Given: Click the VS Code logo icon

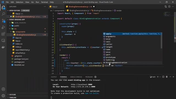Looking at the screenshot, I should (2, 2).
